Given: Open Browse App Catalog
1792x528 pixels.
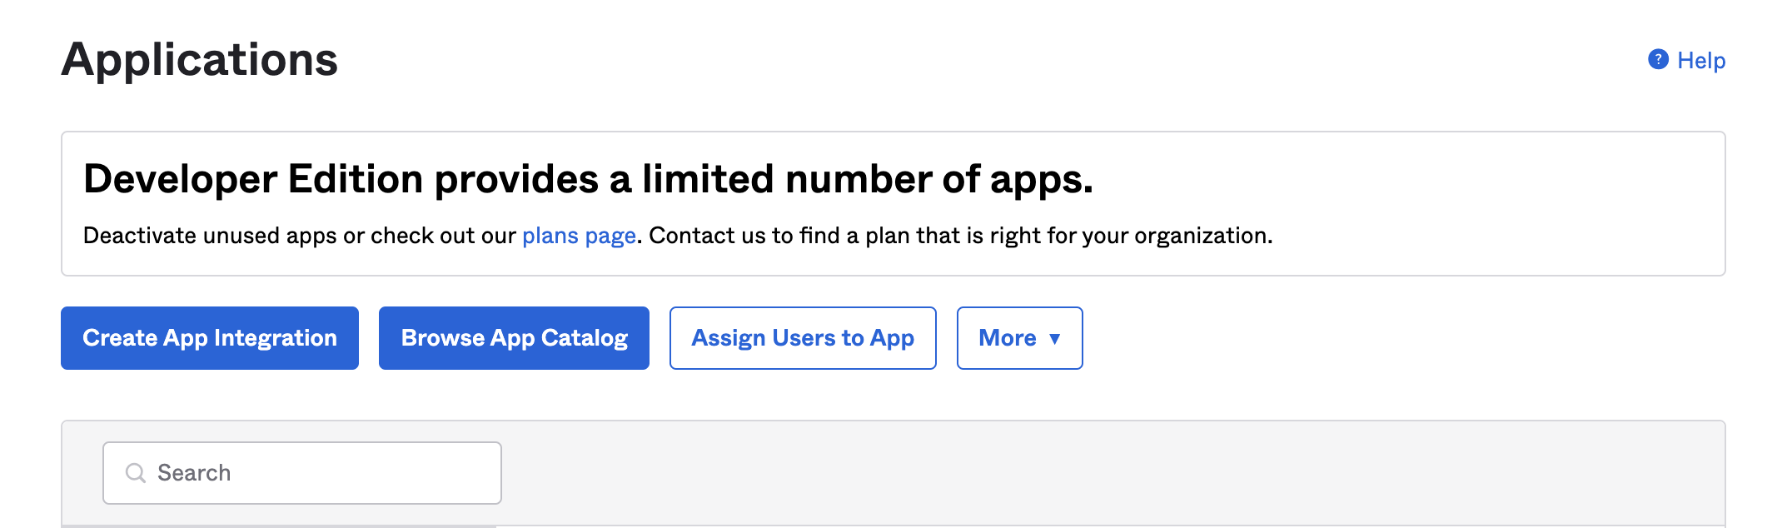Looking at the screenshot, I should click(514, 338).
